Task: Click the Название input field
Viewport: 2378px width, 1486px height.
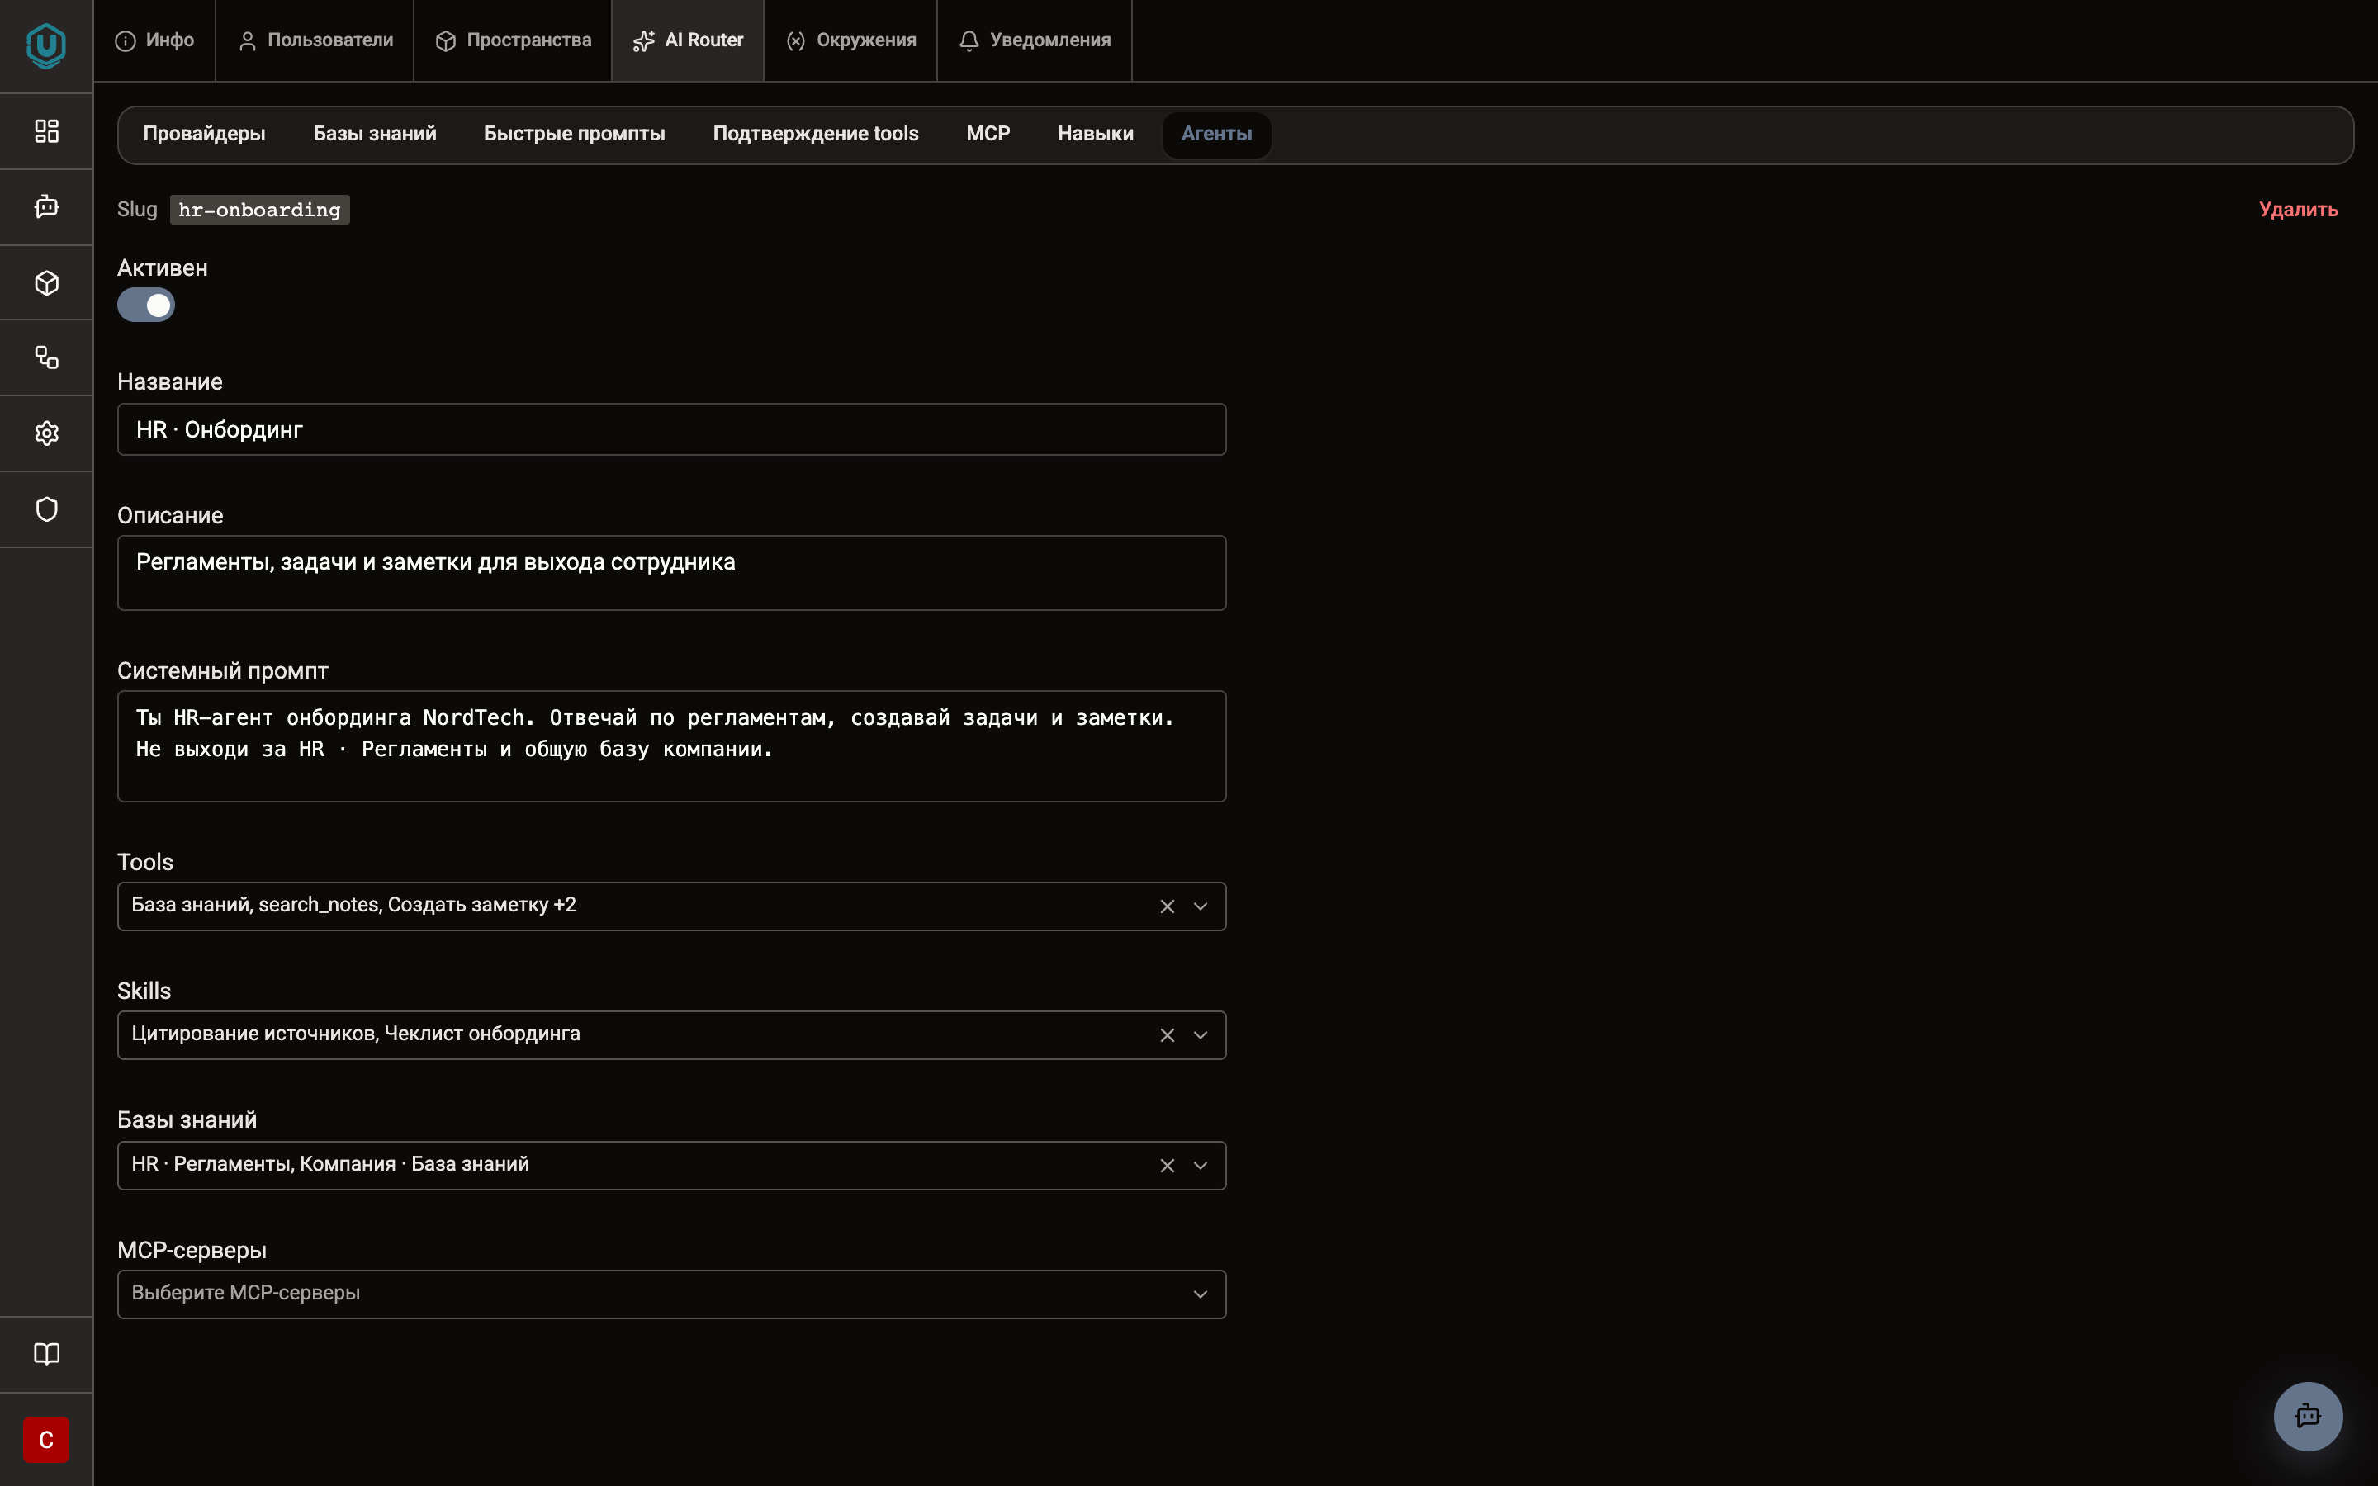Action: (x=671, y=429)
